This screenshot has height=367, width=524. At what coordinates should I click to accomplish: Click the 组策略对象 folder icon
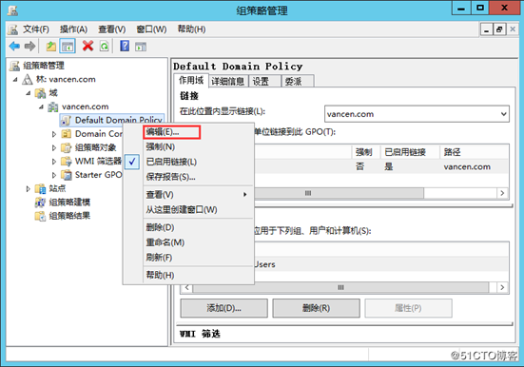67,147
